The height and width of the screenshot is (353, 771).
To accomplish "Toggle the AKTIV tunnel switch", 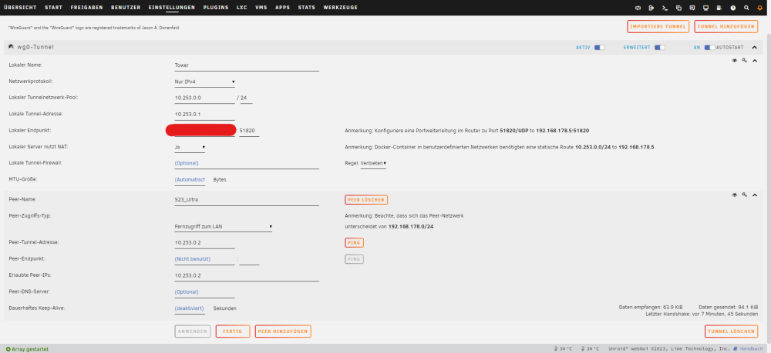I will click(599, 48).
